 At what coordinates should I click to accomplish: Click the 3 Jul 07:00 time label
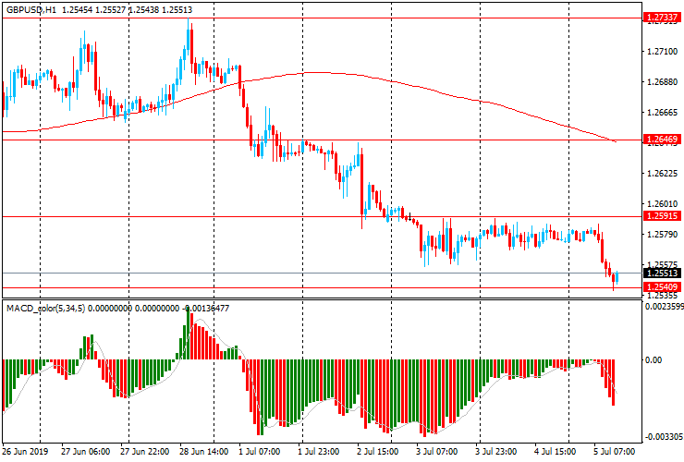[436, 451]
